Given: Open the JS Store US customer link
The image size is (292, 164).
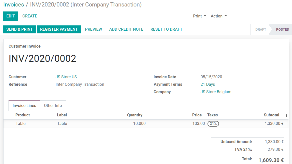Looking at the screenshot, I should 66,77.
